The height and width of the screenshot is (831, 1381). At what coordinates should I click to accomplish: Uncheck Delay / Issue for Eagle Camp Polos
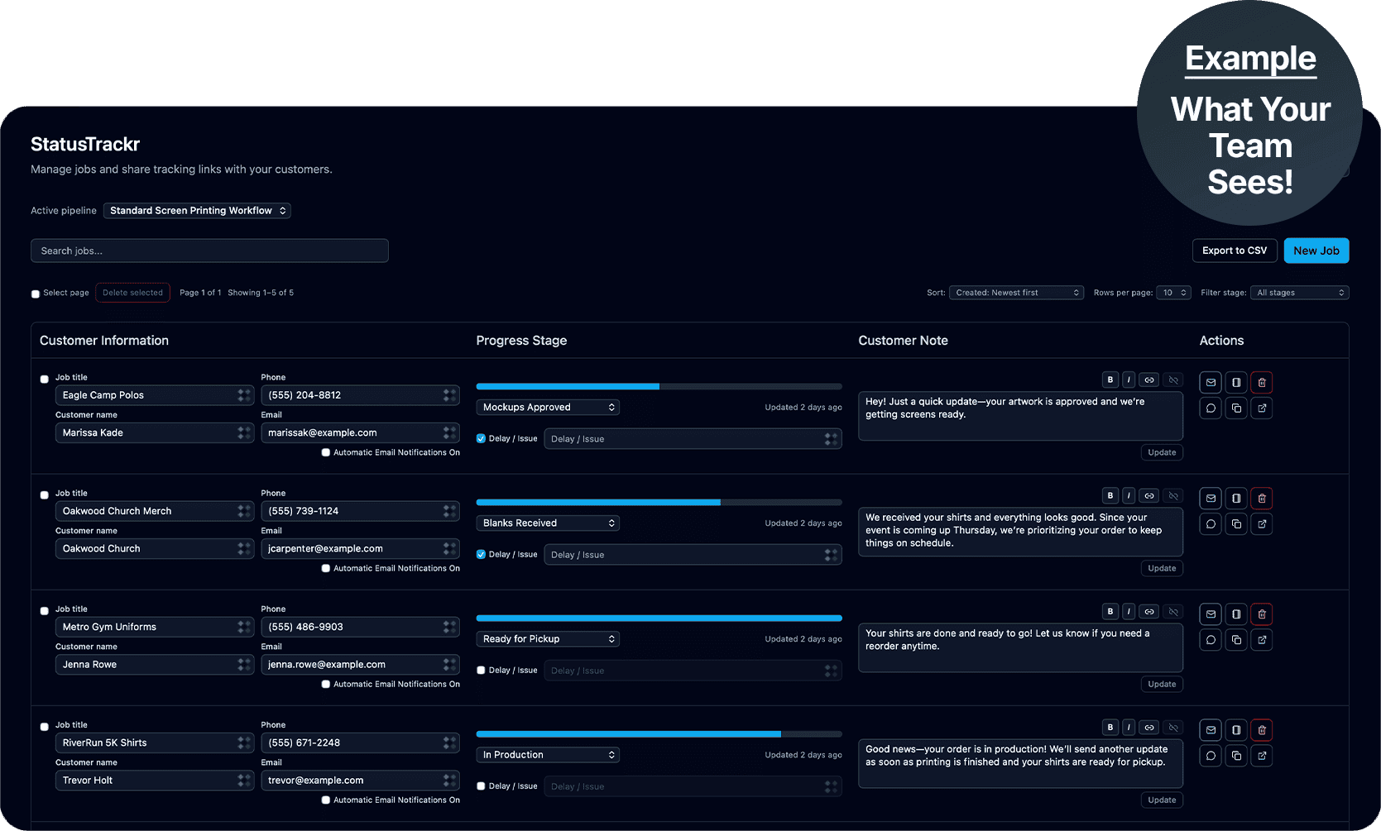pos(481,439)
